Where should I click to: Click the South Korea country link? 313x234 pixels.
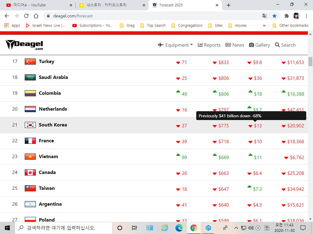pyautogui.click(x=53, y=125)
